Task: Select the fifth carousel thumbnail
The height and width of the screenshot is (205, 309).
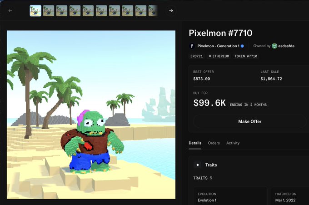Action: point(88,10)
